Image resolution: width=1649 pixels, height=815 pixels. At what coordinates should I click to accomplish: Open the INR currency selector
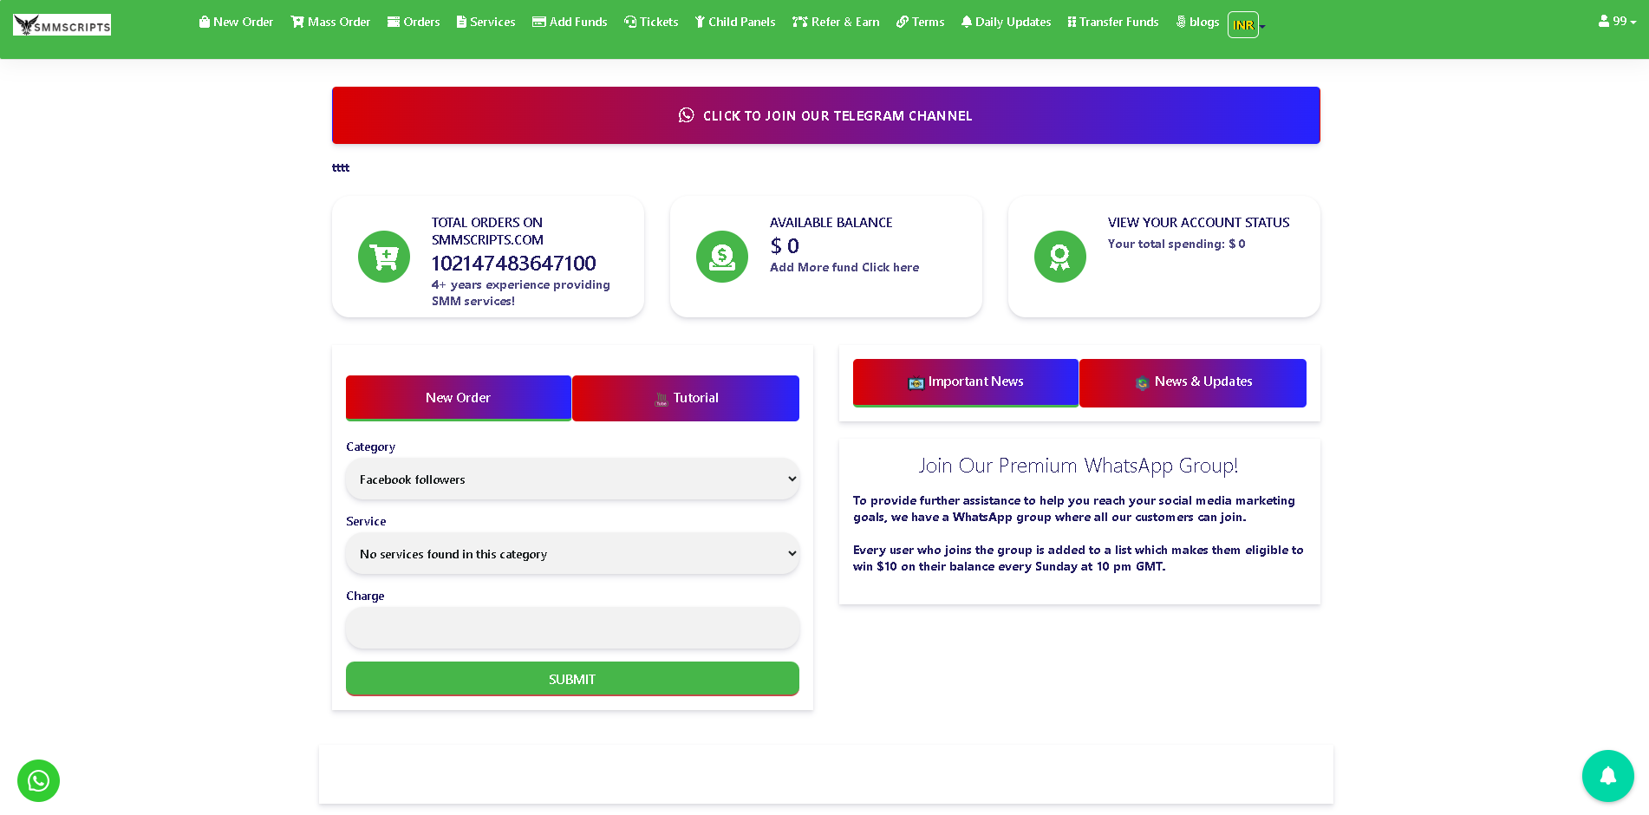click(1245, 25)
